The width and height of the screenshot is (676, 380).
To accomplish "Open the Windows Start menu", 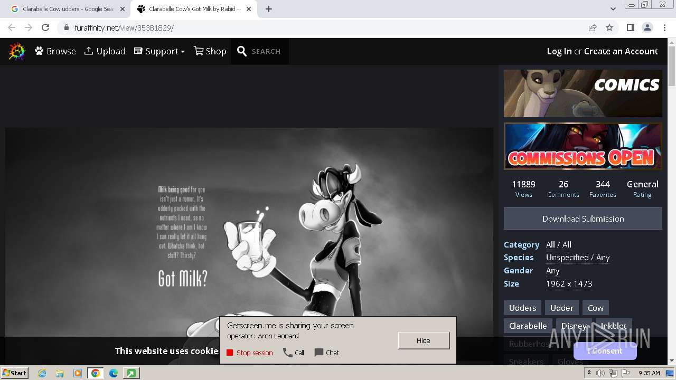I will coord(15,373).
